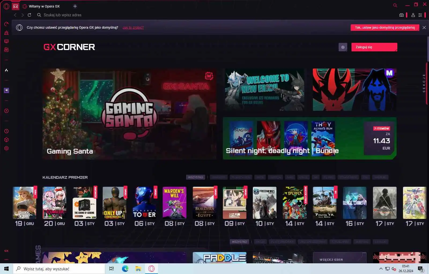The height and width of the screenshot is (274, 429).
Task: Open the Windows Start menu
Action: [x=6, y=269]
